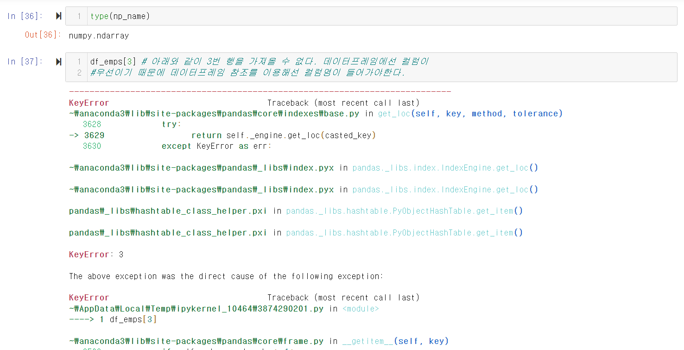The image size is (684, 350).
Task: Click the numpy.ndarray output text
Action: pyautogui.click(x=99, y=36)
